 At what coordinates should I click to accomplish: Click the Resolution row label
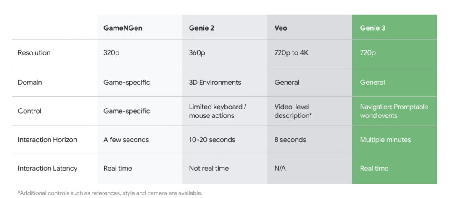pos(34,53)
